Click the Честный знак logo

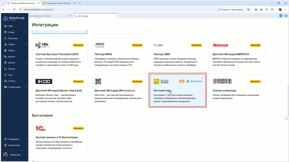coord(161,81)
